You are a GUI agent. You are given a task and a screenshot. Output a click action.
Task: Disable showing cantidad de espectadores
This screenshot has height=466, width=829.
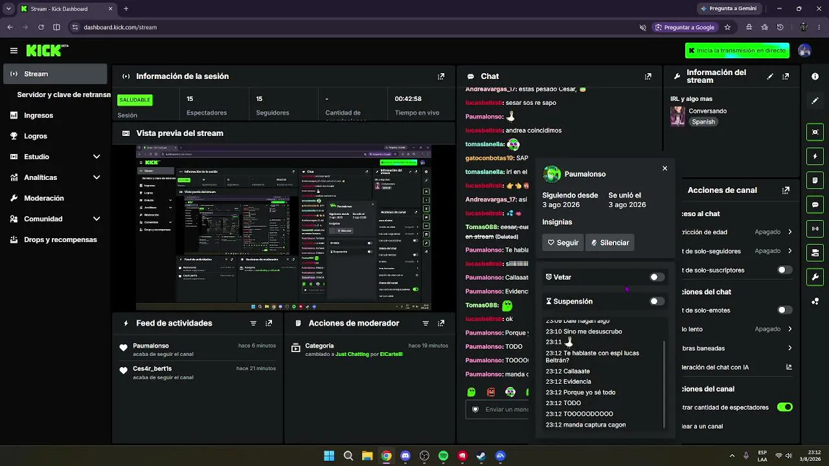tap(785, 407)
